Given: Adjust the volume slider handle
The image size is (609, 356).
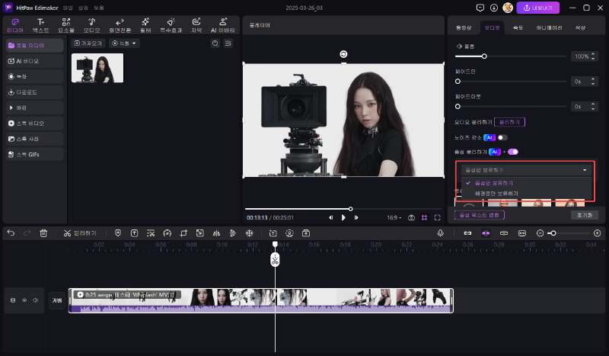Looking at the screenshot, I should click(x=484, y=56).
